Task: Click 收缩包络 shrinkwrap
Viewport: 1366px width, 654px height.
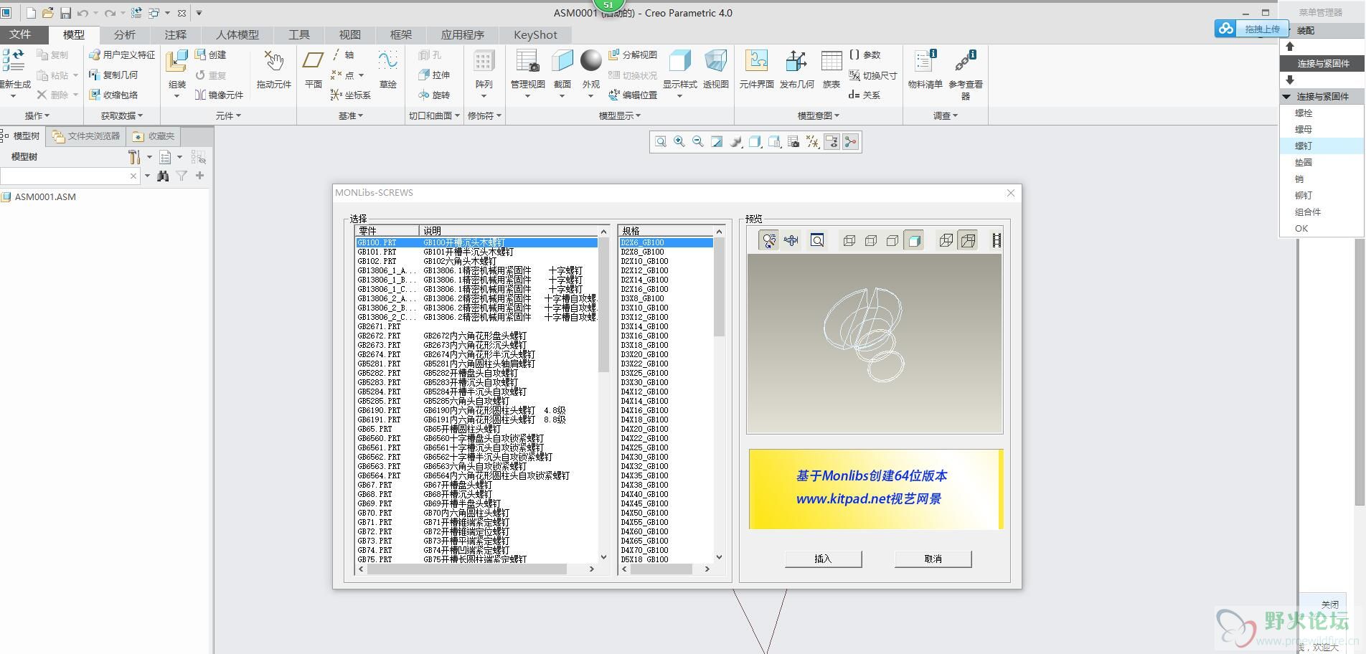Action: pos(113,95)
